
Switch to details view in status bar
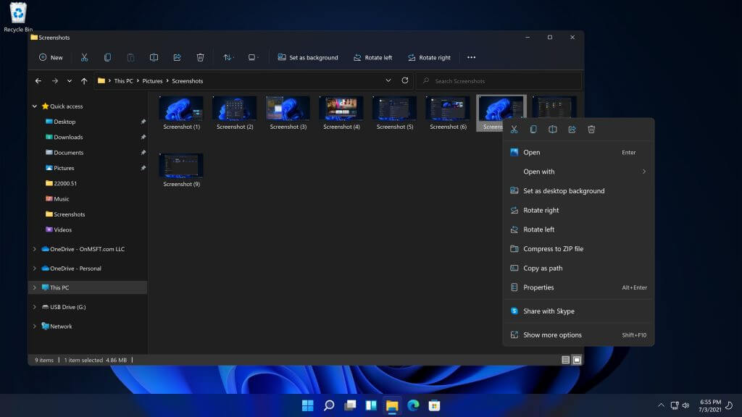(x=565, y=361)
